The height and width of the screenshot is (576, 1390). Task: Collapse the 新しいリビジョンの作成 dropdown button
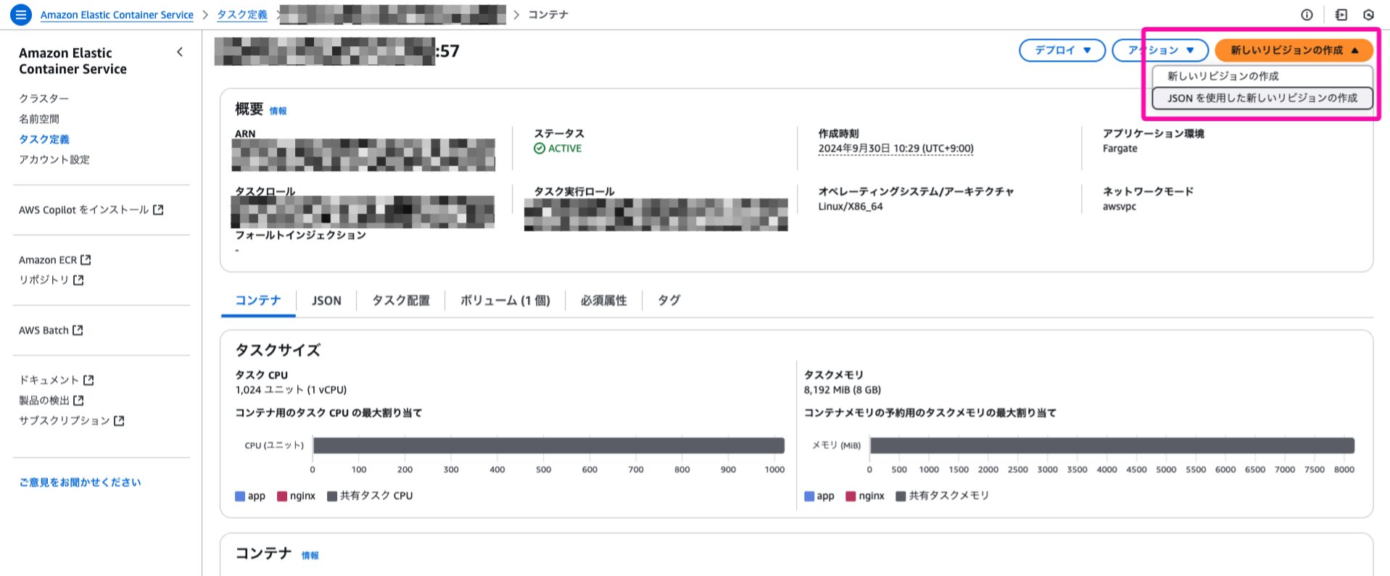point(1294,50)
